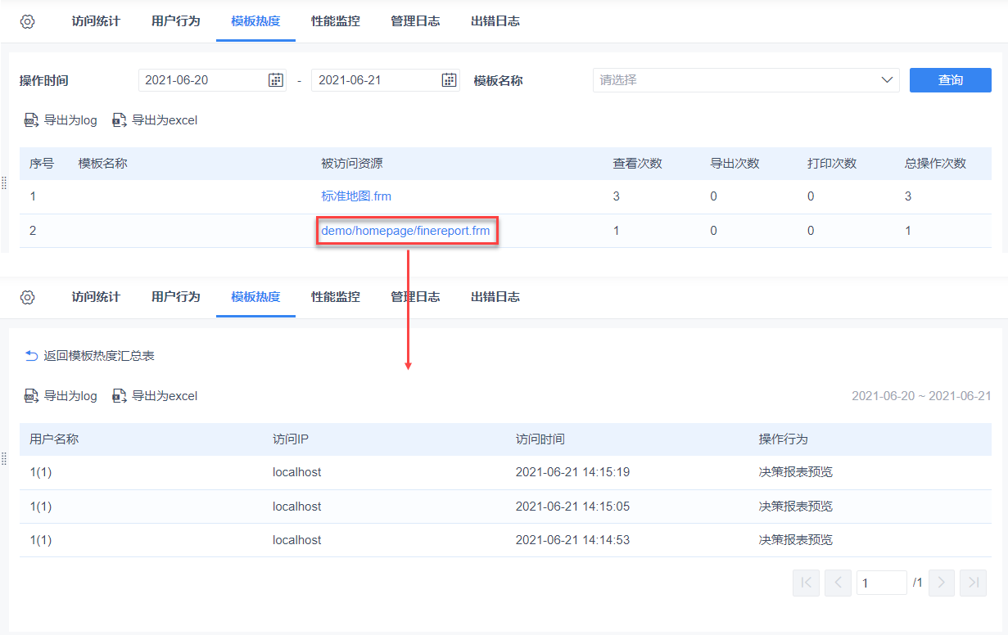The height and width of the screenshot is (635, 1008).
Task: Go to last page of pagination
Action: click(973, 583)
